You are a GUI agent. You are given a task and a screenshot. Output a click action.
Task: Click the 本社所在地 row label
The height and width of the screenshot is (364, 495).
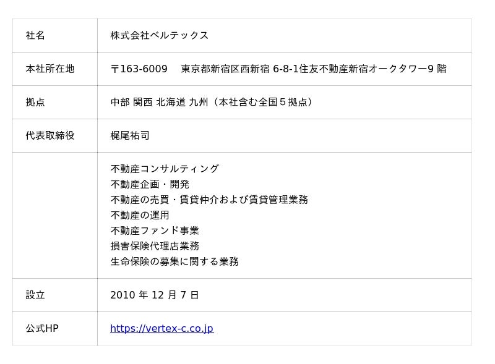click(50, 69)
